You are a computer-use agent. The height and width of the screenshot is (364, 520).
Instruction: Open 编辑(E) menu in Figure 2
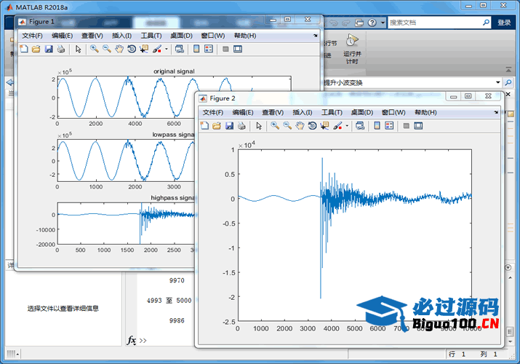pyautogui.click(x=243, y=113)
